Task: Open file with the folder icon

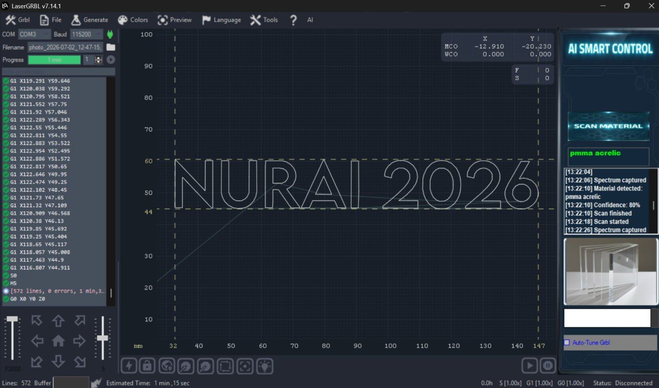Action: [111, 47]
